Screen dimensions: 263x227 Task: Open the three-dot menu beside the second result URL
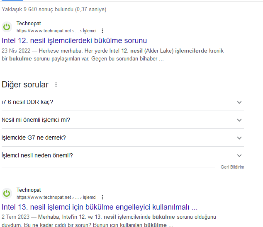(102, 197)
